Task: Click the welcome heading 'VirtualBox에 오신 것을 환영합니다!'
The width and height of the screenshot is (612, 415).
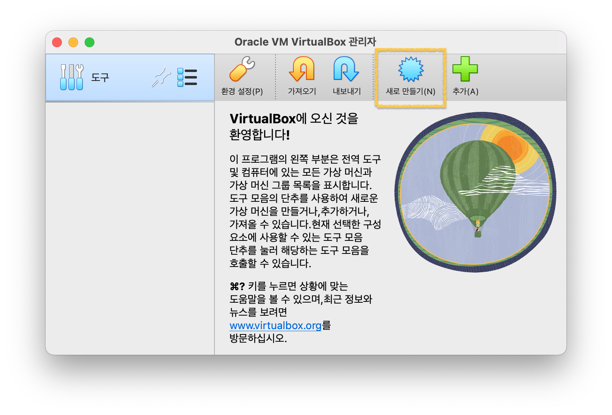Action: (x=294, y=127)
